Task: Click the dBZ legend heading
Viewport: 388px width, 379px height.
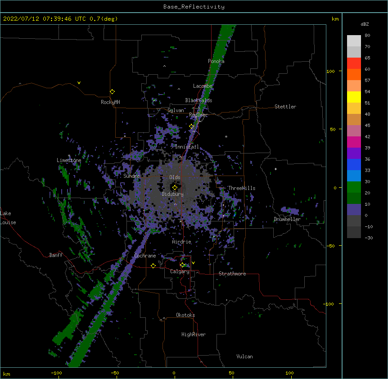Action: (365, 24)
